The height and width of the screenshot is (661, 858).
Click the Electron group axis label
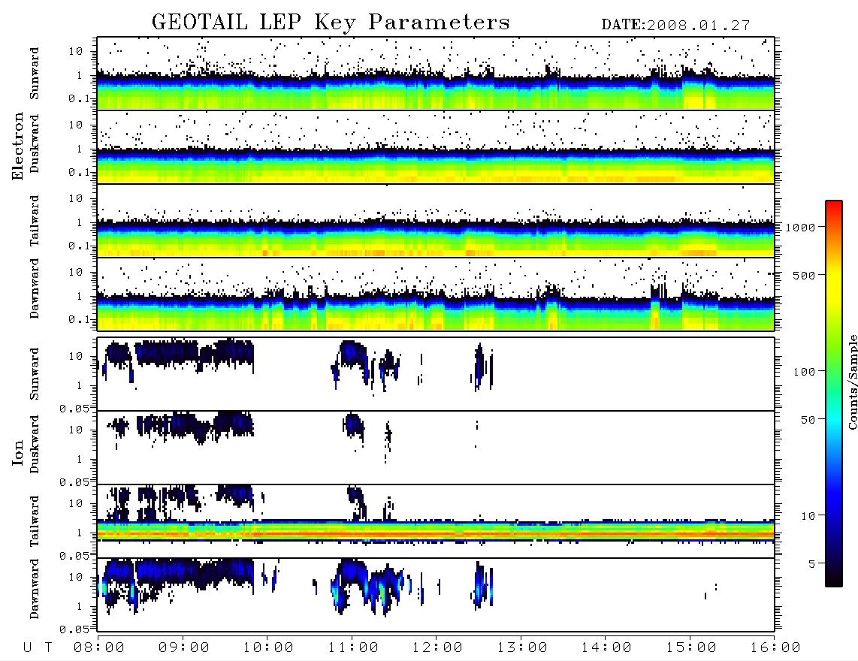tap(17, 146)
